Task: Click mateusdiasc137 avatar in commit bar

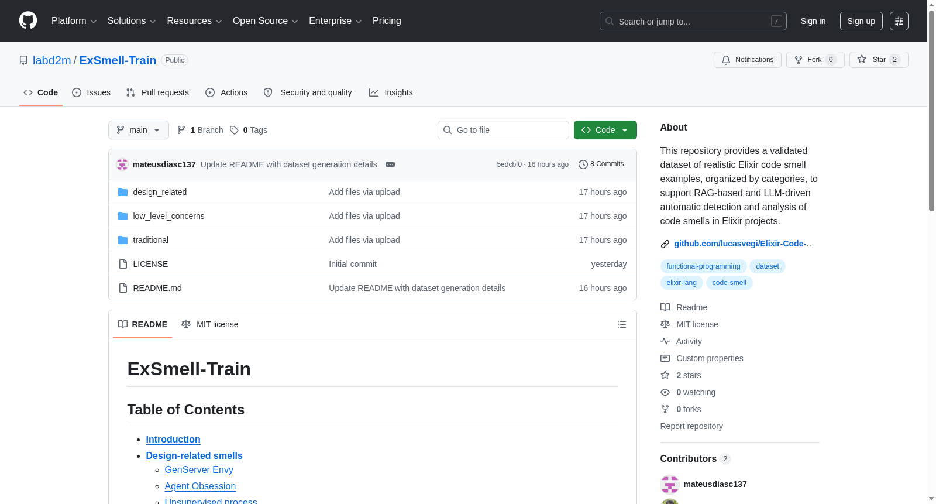Action: tap(122, 164)
